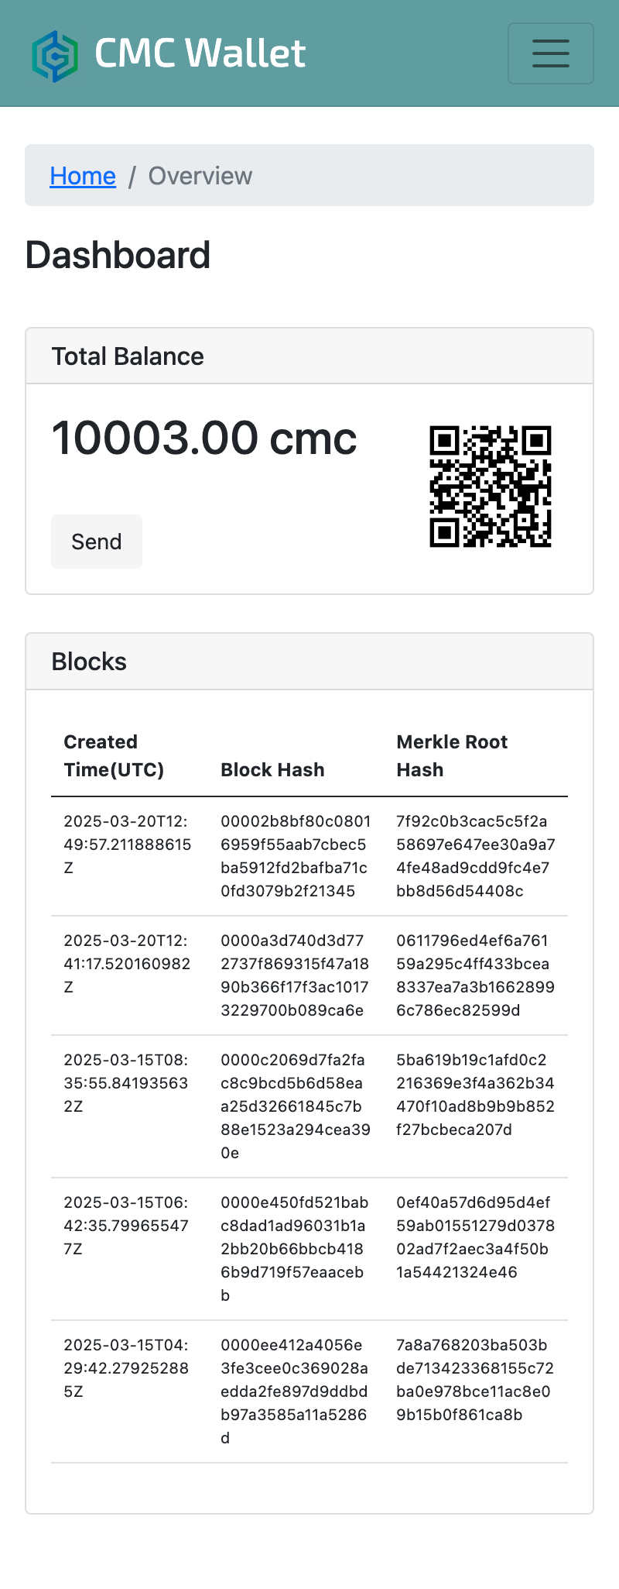The height and width of the screenshot is (1589, 619).
Task: Select block hash starting 0000c2069d7fa2fa
Action: click(x=296, y=1106)
